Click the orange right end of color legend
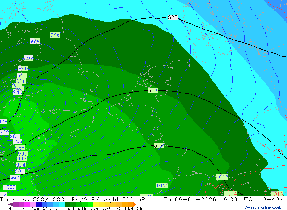The width and height of the screenshot is (287, 210). point(134,204)
